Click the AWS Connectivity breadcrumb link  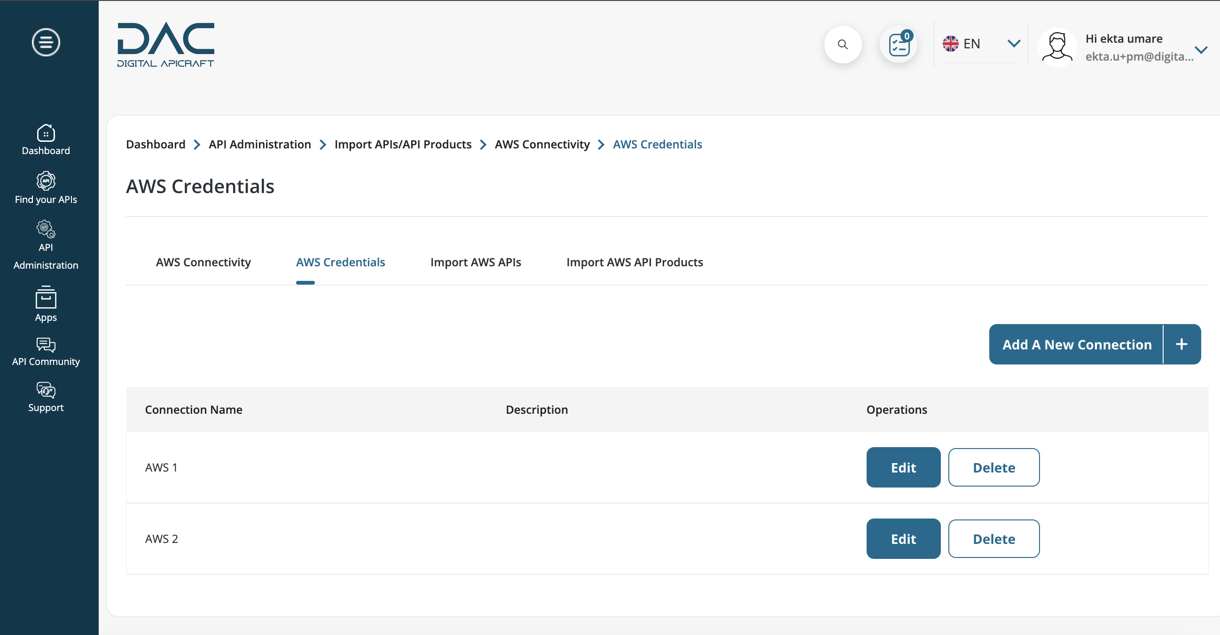(542, 144)
